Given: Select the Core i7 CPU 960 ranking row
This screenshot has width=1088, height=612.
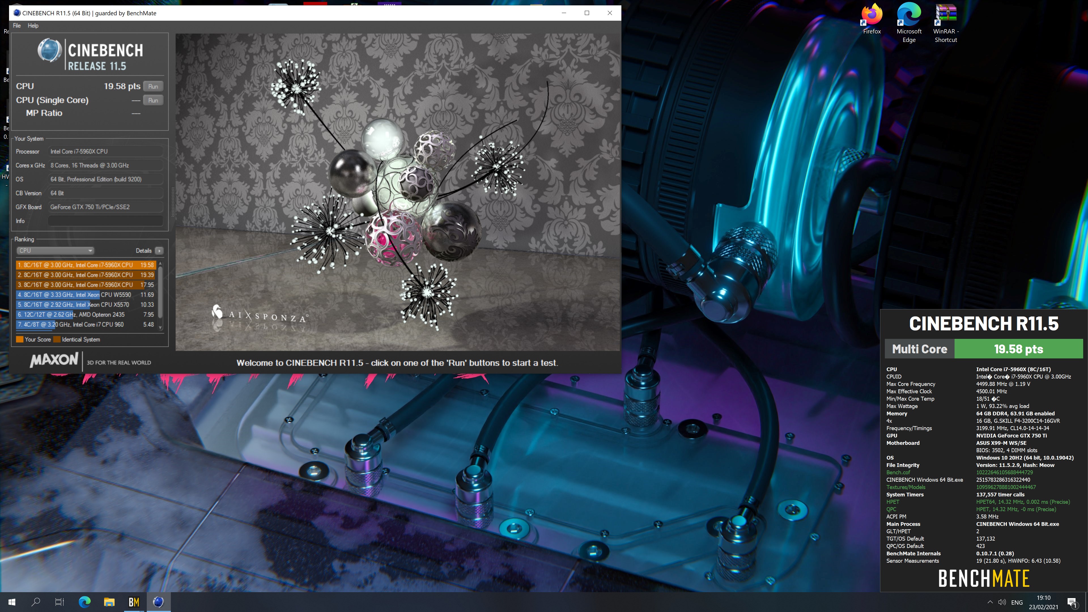Looking at the screenshot, I should [86, 324].
